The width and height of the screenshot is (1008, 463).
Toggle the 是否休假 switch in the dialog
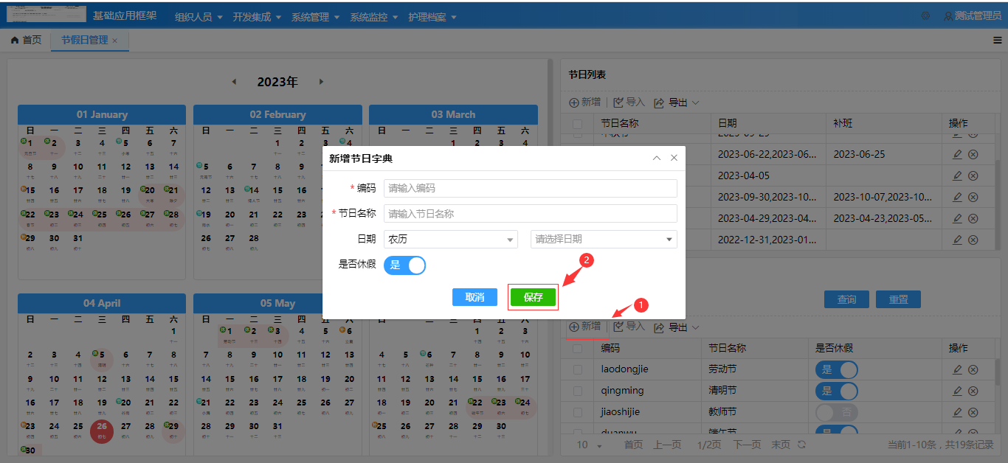pyautogui.click(x=404, y=265)
